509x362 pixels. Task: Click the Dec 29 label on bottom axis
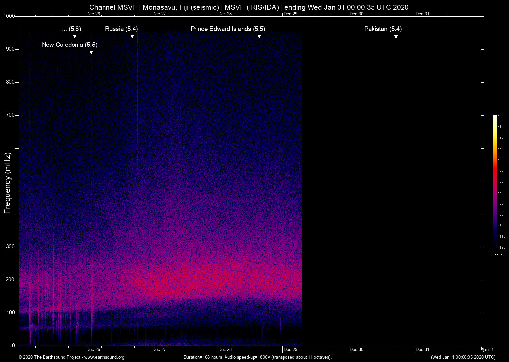(290, 349)
